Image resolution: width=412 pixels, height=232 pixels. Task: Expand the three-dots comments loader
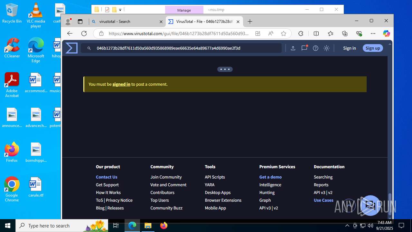click(x=225, y=69)
